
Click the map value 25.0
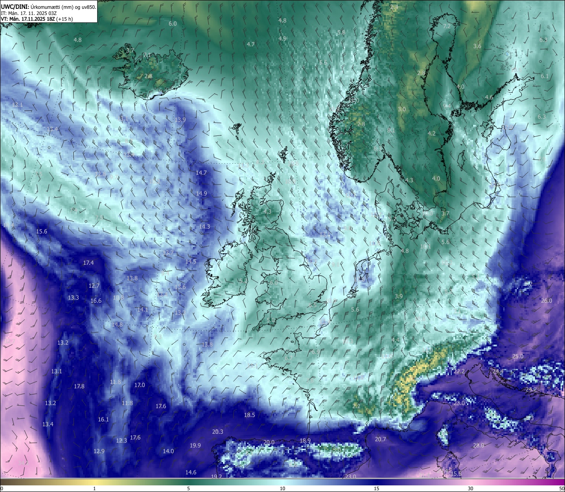point(518,356)
